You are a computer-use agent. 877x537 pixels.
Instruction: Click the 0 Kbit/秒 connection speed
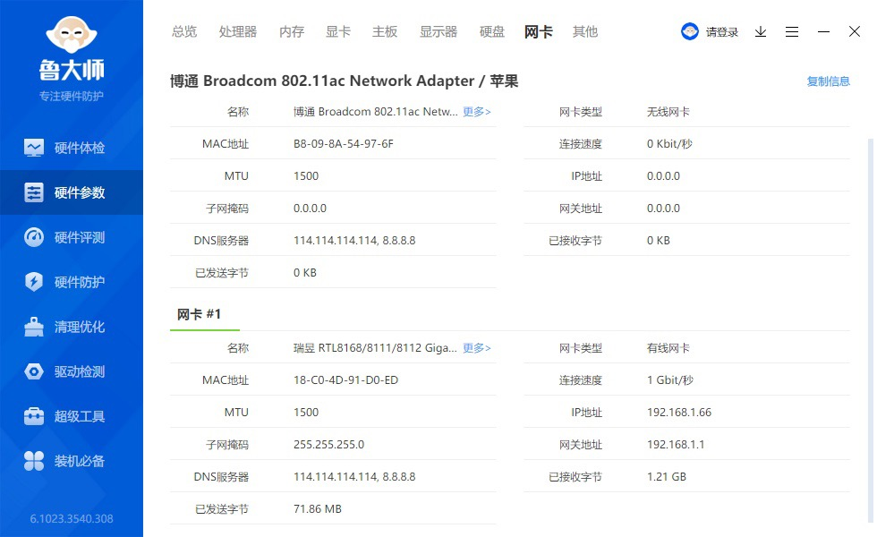point(669,144)
